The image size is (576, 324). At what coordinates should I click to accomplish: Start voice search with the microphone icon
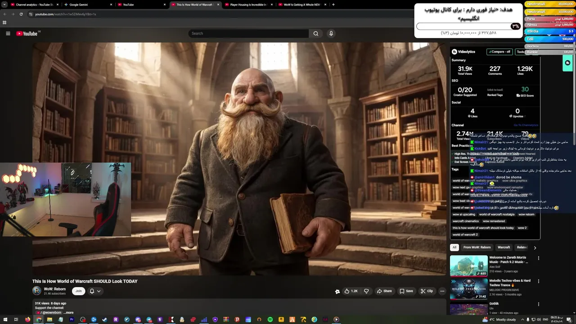click(x=331, y=33)
